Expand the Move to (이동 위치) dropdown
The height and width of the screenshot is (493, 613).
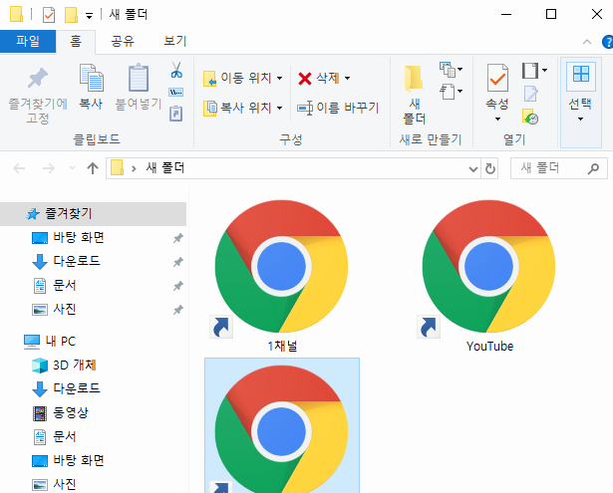pyautogui.click(x=280, y=78)
